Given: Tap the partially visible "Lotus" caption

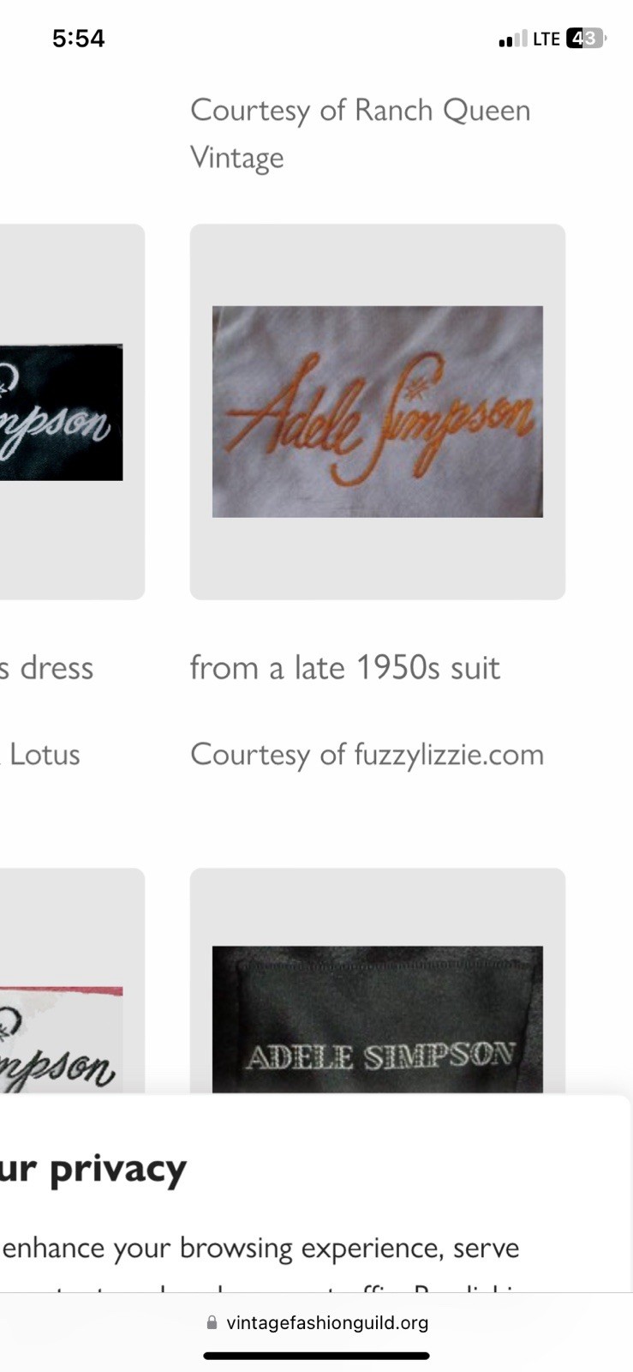Looking at the screenshot, I should click(45, 755).
